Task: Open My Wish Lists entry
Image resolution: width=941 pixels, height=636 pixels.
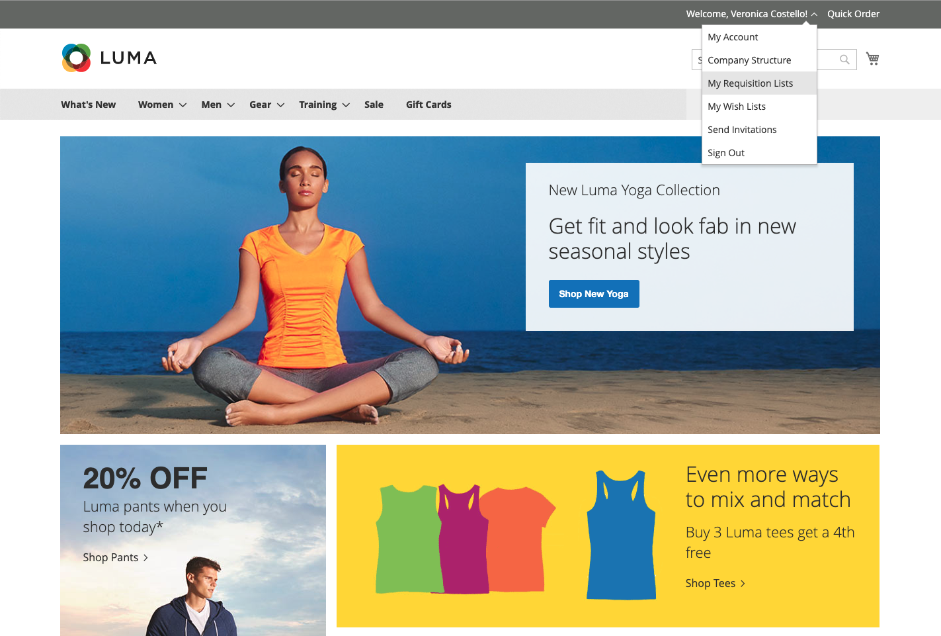Action: (759, 107)
